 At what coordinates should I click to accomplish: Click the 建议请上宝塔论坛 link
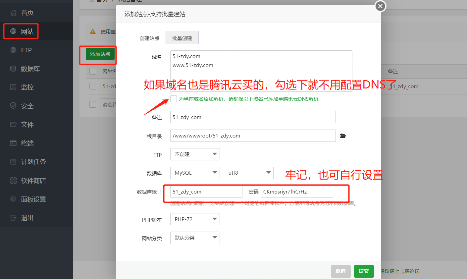click(x=401, y=271)
